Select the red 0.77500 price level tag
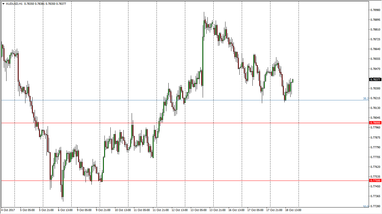Viewport: 382px width, 214px height. pos(375,180)
